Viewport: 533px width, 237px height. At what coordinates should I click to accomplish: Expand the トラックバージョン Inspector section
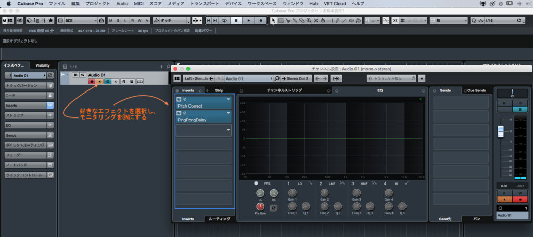pos(29,85)
